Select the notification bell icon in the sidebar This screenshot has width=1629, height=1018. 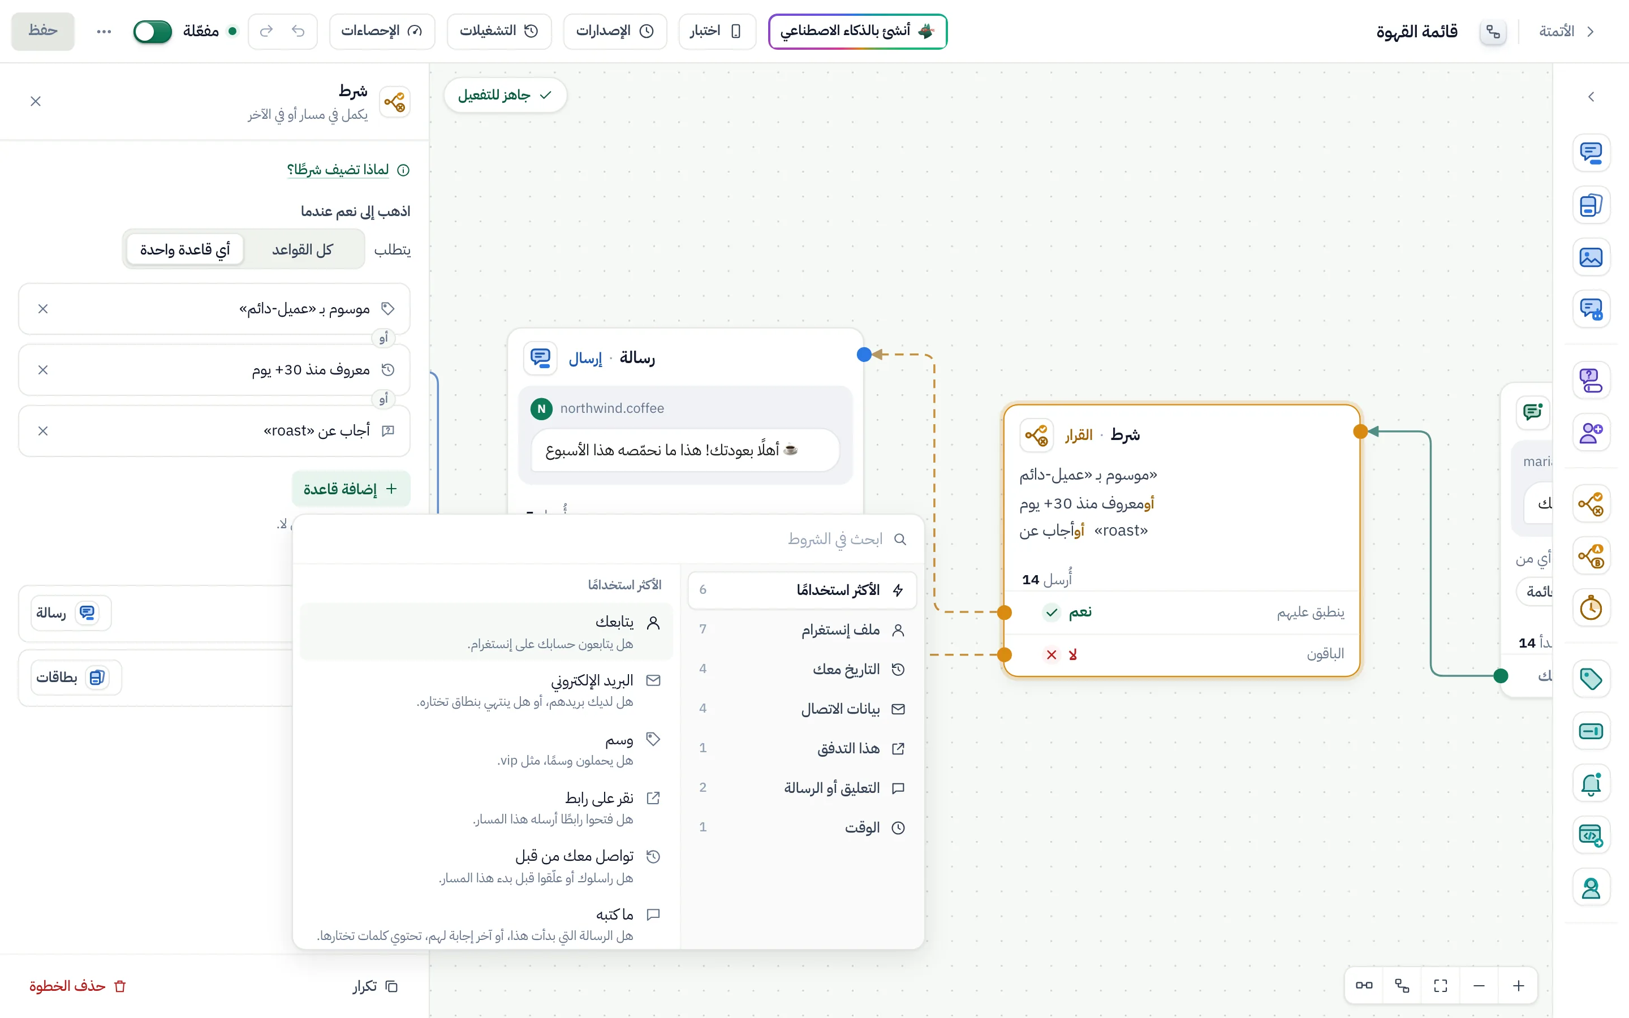(1591, 784)
